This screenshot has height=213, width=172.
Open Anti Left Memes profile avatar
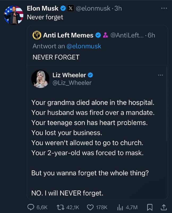pos(37,35)
